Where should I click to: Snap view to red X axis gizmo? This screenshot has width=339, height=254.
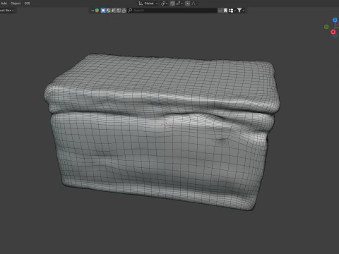pos(333,32)
